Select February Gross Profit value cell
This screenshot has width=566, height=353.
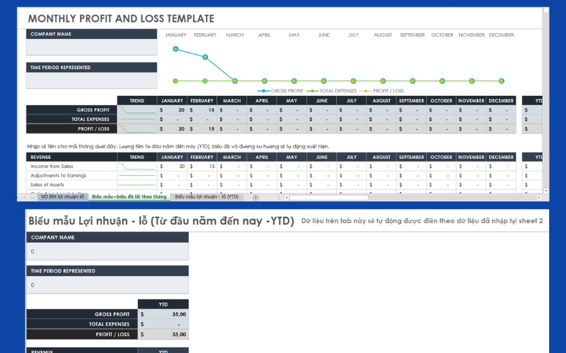(202, 110)
